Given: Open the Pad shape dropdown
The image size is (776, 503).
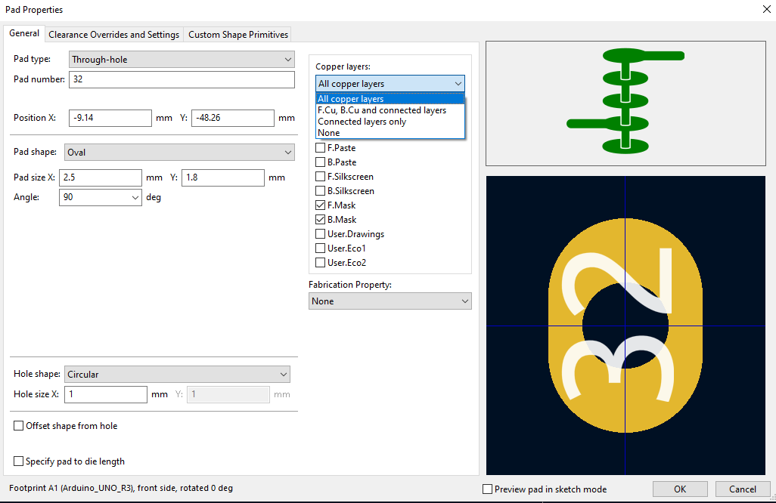Looking at the screenshot, I should pyautogui.click(x=179, y=153).
